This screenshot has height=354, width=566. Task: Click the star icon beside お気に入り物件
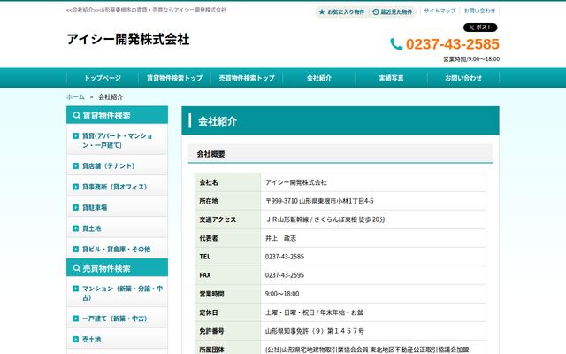[x=322, y=12]
